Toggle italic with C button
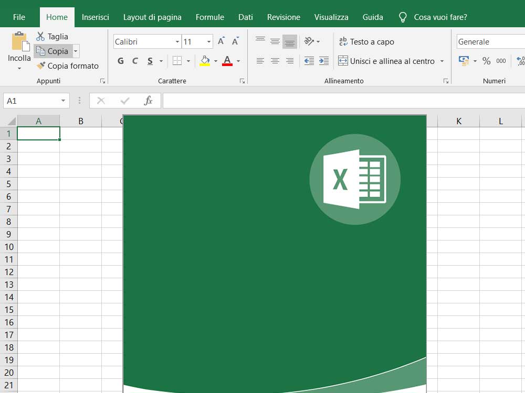The width and height of the screenshot is (525, 393). 135,61
